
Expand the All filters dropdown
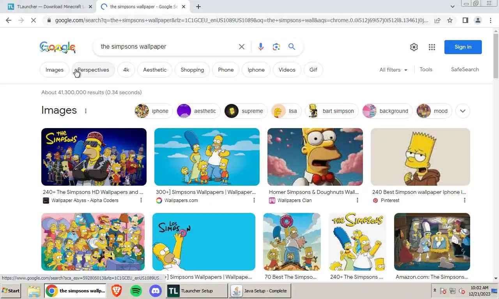click(x=393, y=70)
